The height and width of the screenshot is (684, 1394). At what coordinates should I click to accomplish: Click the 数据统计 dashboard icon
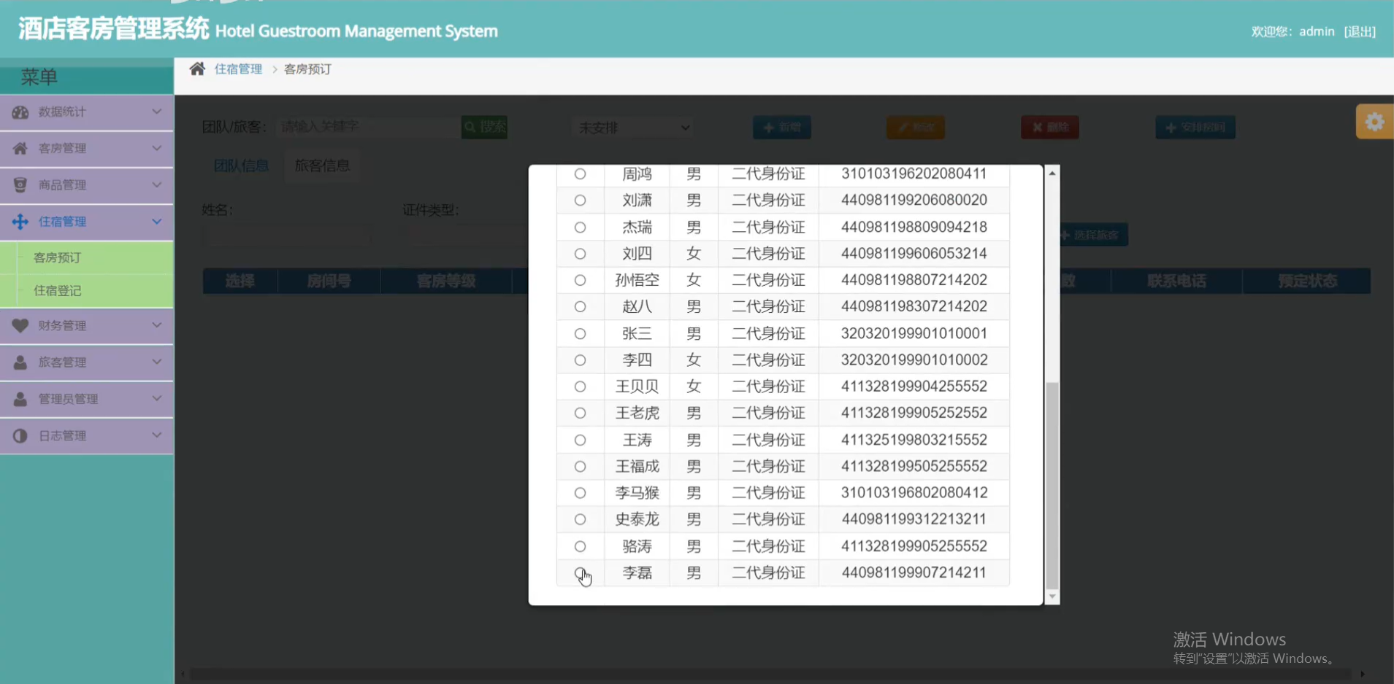point(20,112)
